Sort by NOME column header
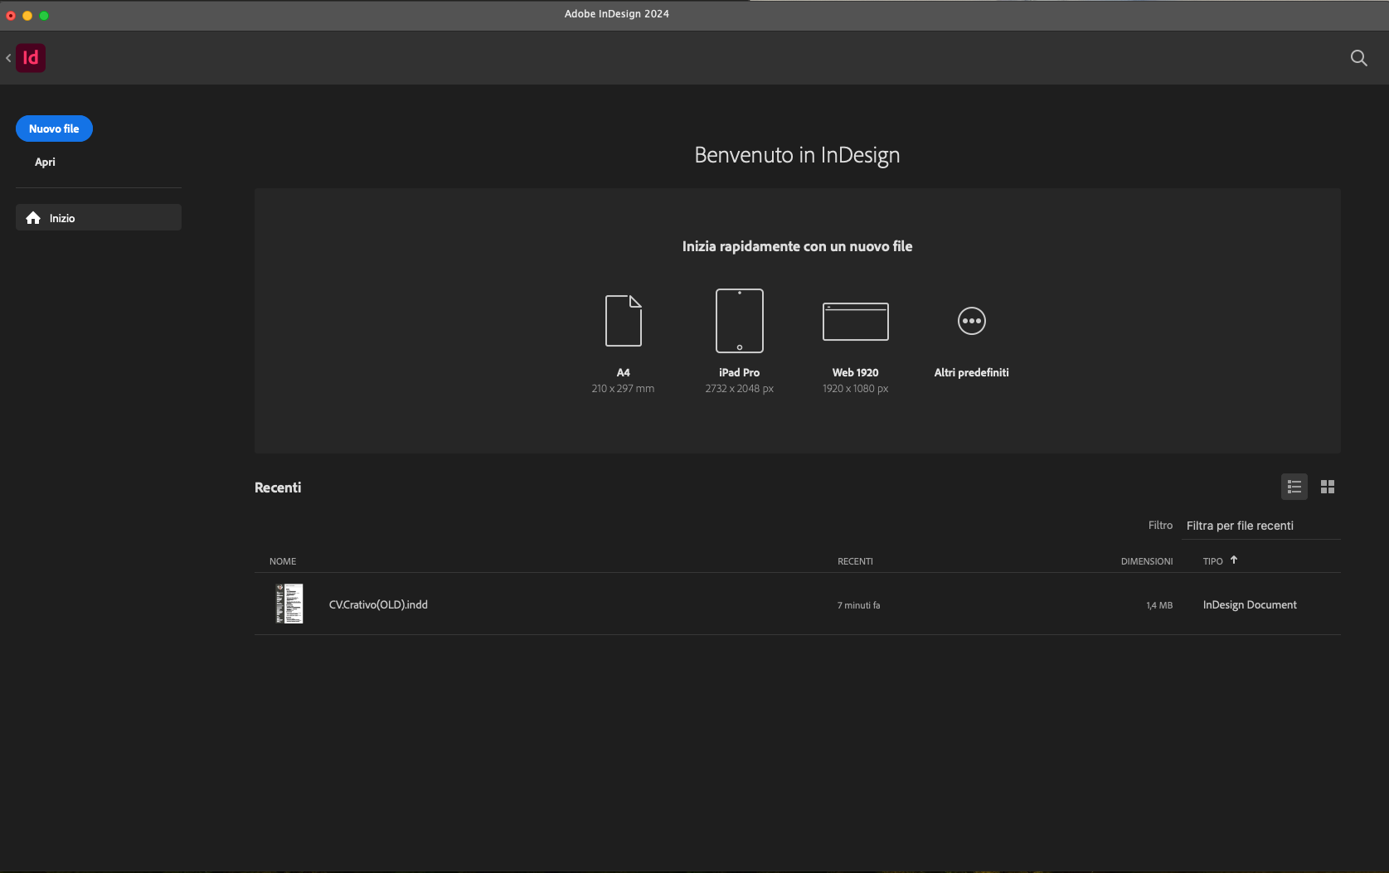This screenshot has width=1389, height=873. click(283, 561)
